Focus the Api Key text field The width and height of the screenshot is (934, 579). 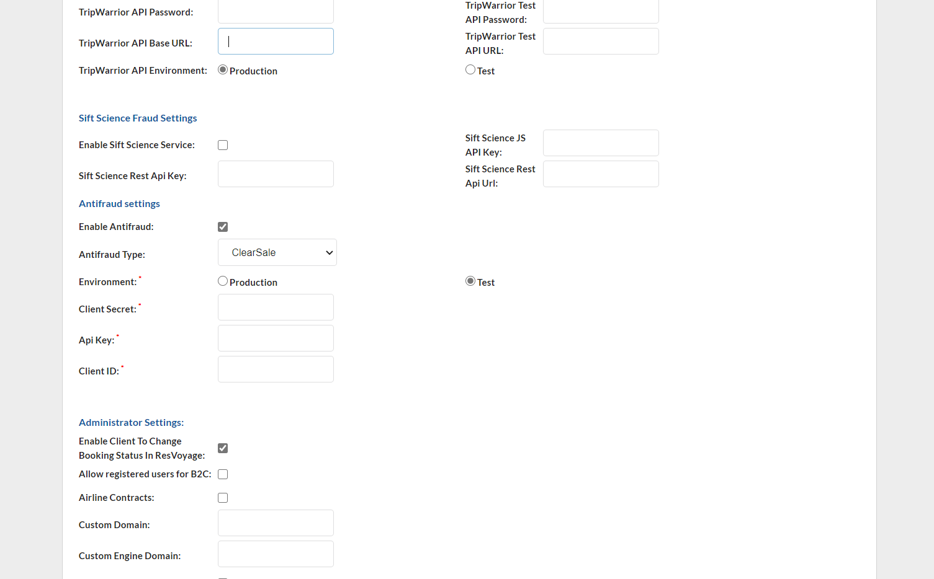coord(276,338)
